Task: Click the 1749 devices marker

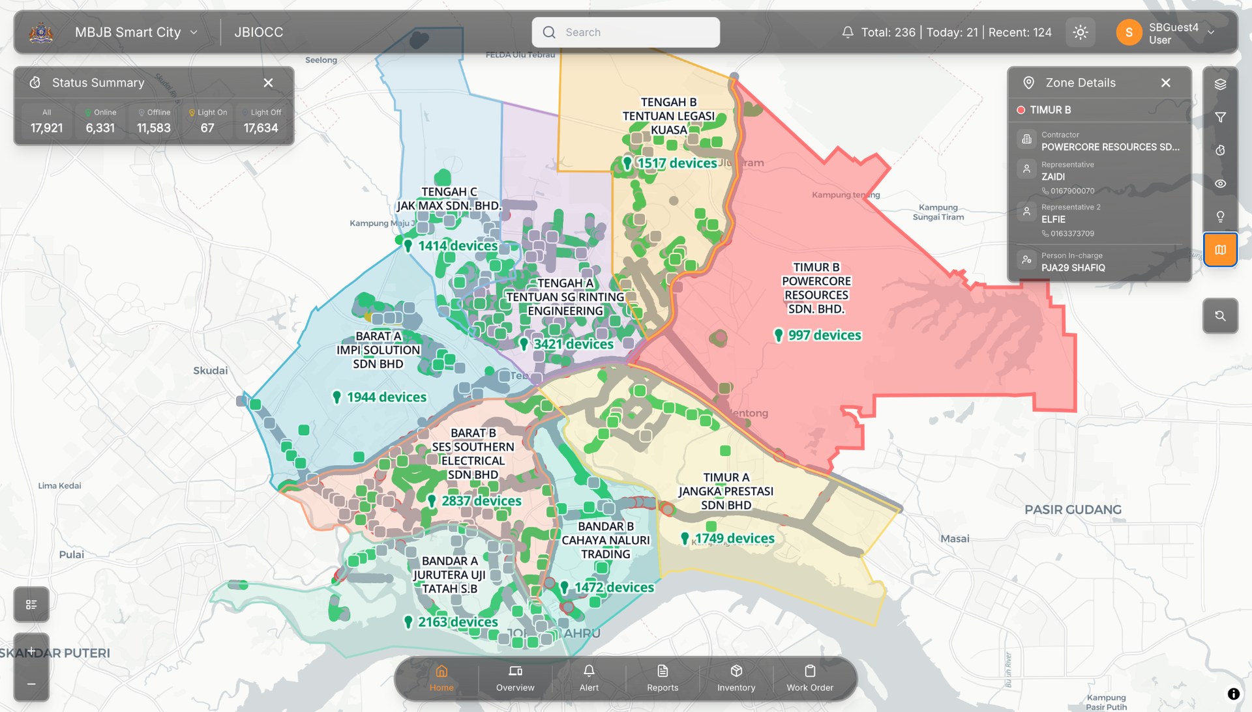Action: pyautogui.click(x=728, y=539)
